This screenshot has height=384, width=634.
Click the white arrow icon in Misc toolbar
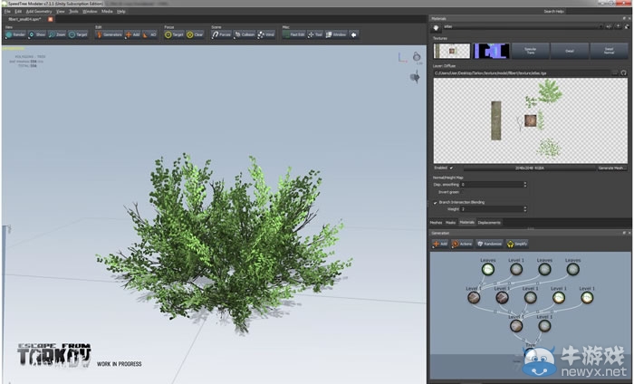pyautogui.click(x=354, y=34)
